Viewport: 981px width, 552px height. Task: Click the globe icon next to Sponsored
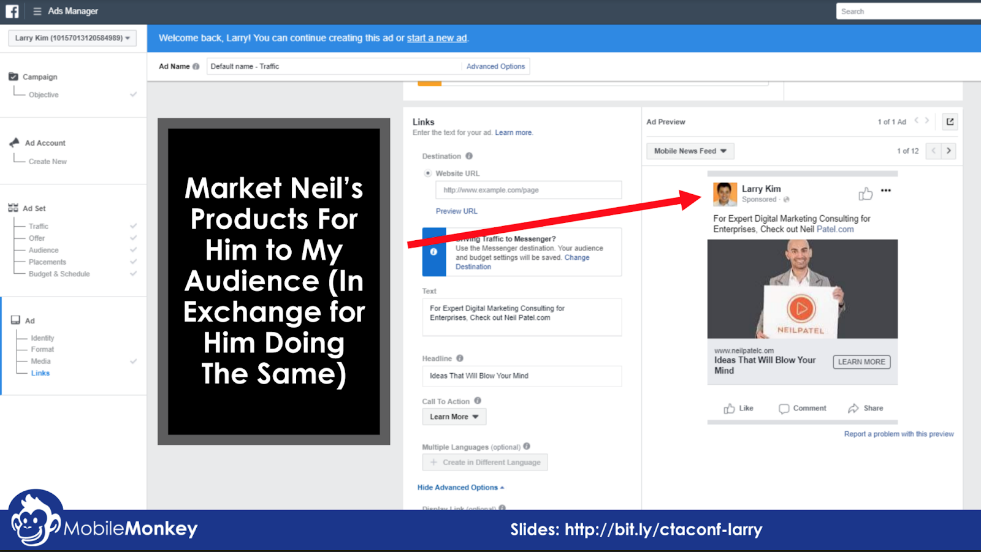786,200
